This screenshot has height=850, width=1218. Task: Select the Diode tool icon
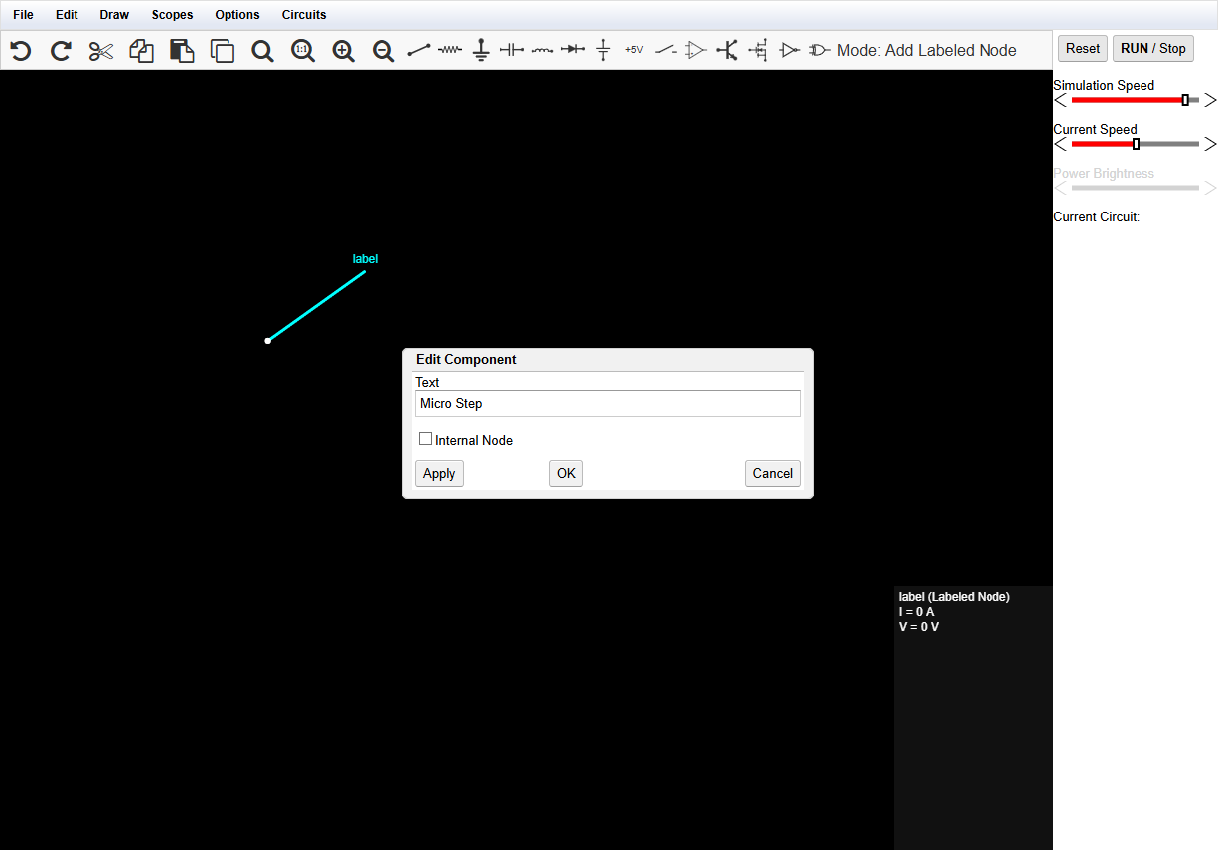(x=572, y=49)
